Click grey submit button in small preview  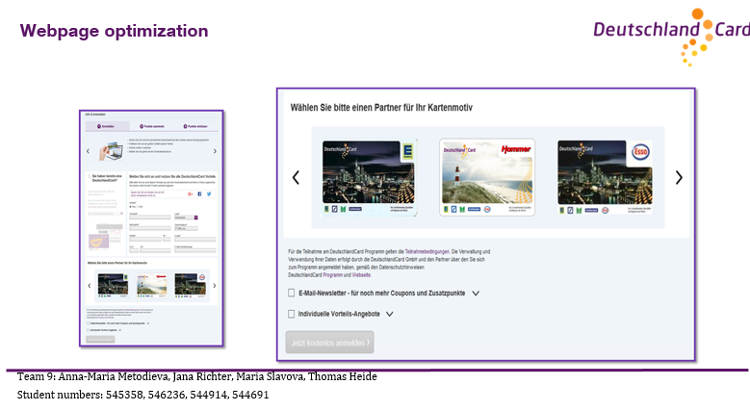click(100, 339)
